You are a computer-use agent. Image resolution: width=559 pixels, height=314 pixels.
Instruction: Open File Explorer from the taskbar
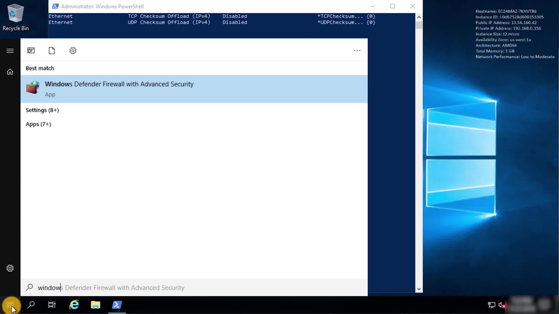click(x=95, y=305)
